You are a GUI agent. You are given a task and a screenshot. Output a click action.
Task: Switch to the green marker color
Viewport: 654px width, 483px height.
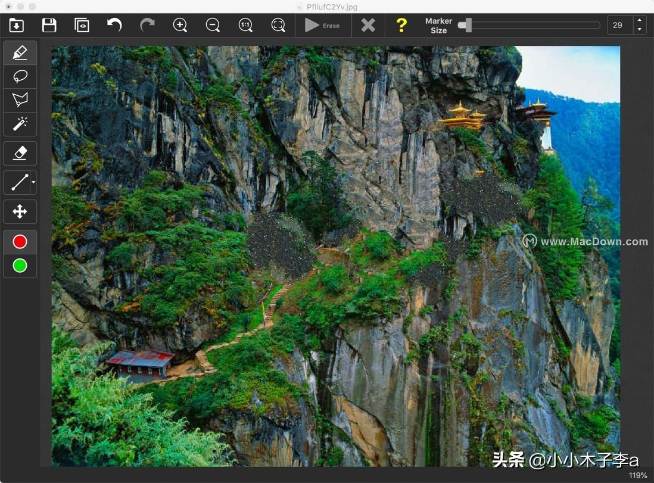20,266
